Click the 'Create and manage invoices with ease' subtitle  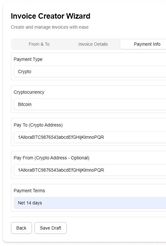coord(50,27)
